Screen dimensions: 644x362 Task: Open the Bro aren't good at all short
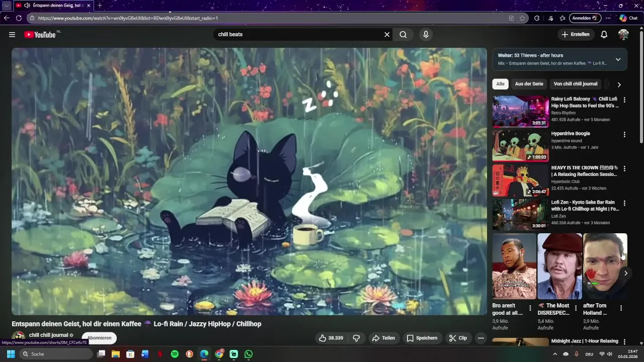coord(514,266)
